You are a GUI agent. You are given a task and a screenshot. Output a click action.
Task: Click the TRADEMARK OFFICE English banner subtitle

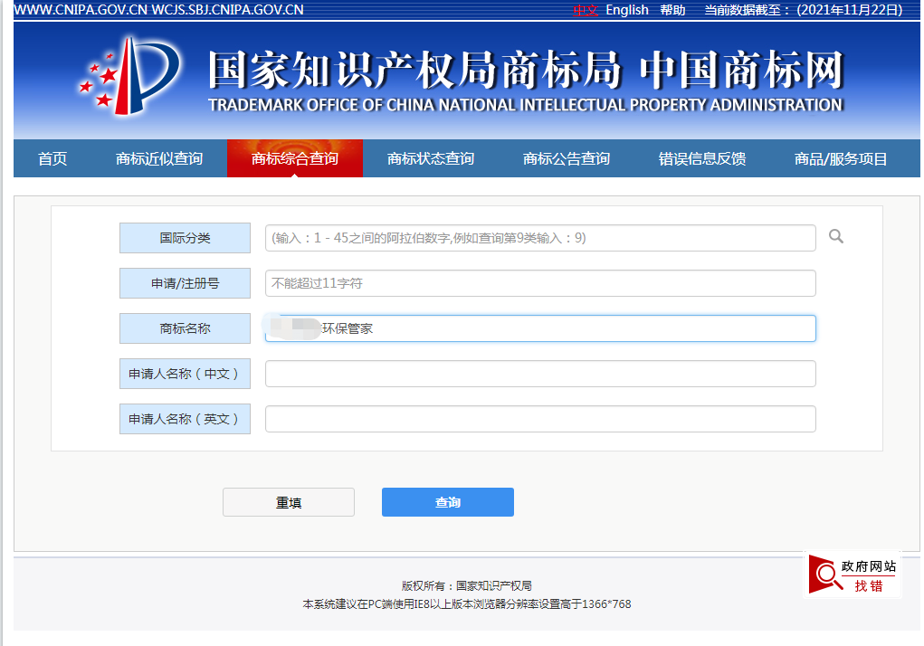click(x=526, y=106)
